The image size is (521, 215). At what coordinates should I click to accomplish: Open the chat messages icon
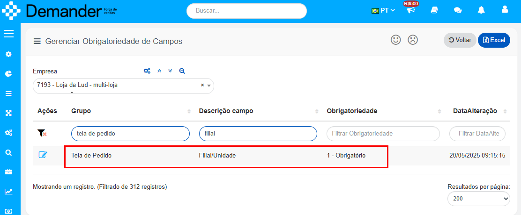point(458,11)
